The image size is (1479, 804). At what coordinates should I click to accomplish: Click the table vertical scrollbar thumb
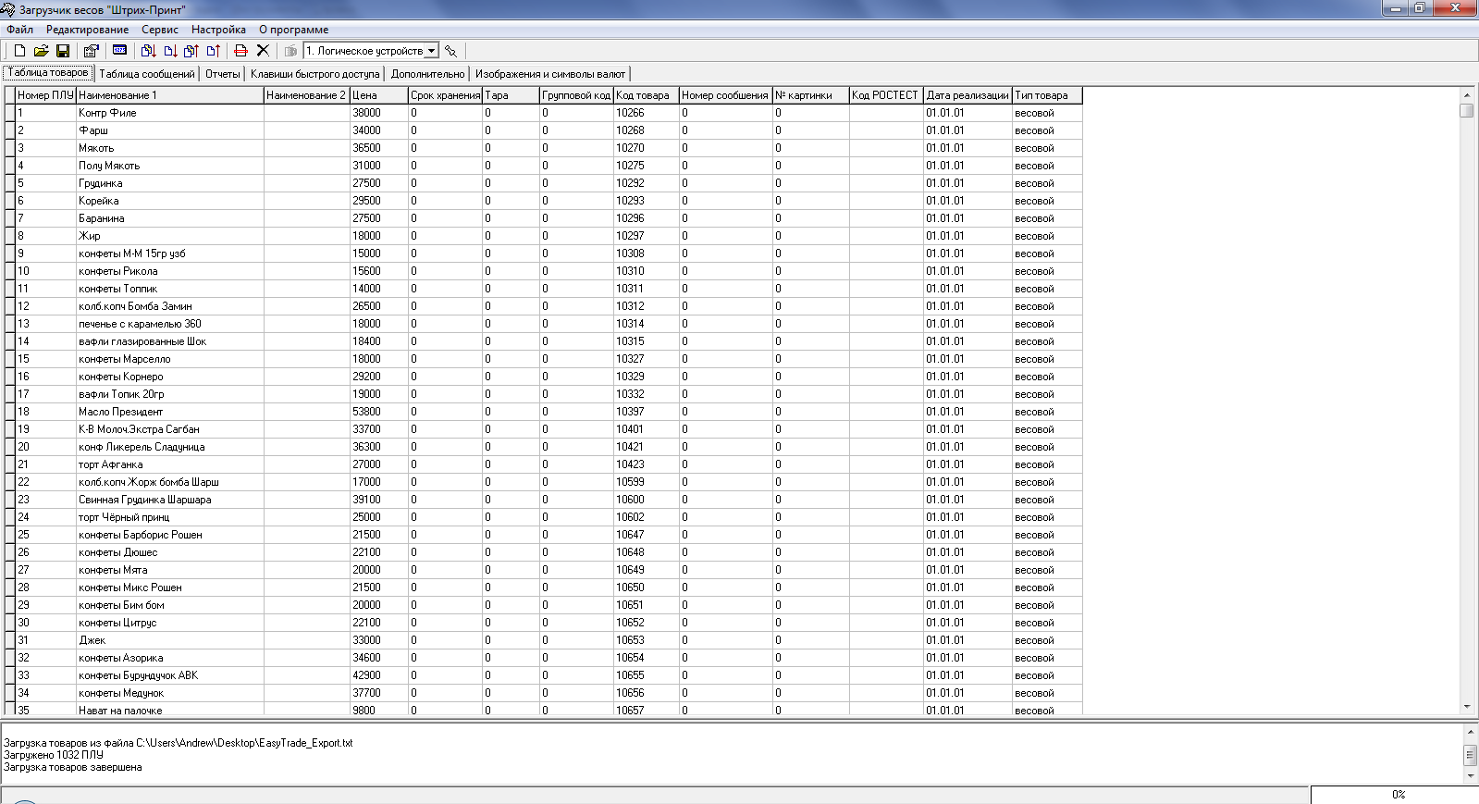click(x=1467, y=111)
